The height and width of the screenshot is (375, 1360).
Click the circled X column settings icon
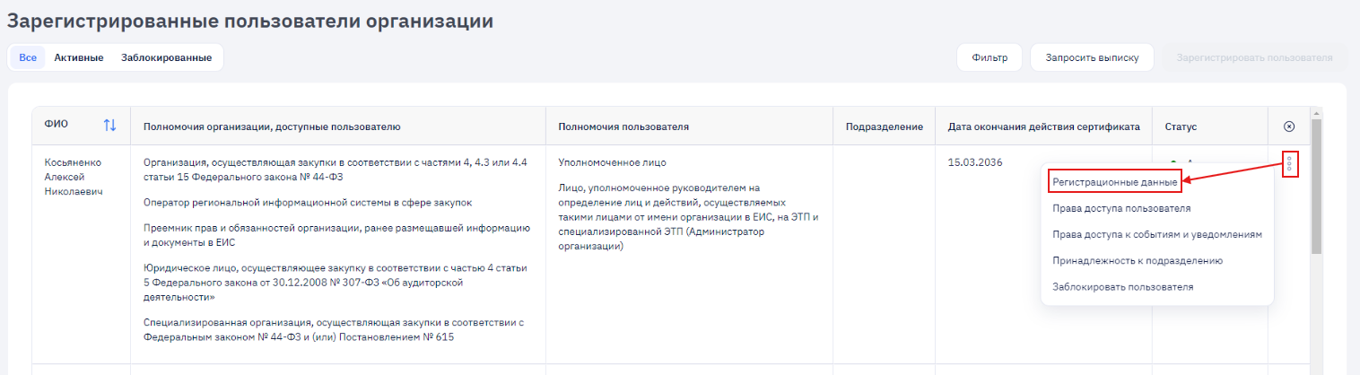[1289, 126]
